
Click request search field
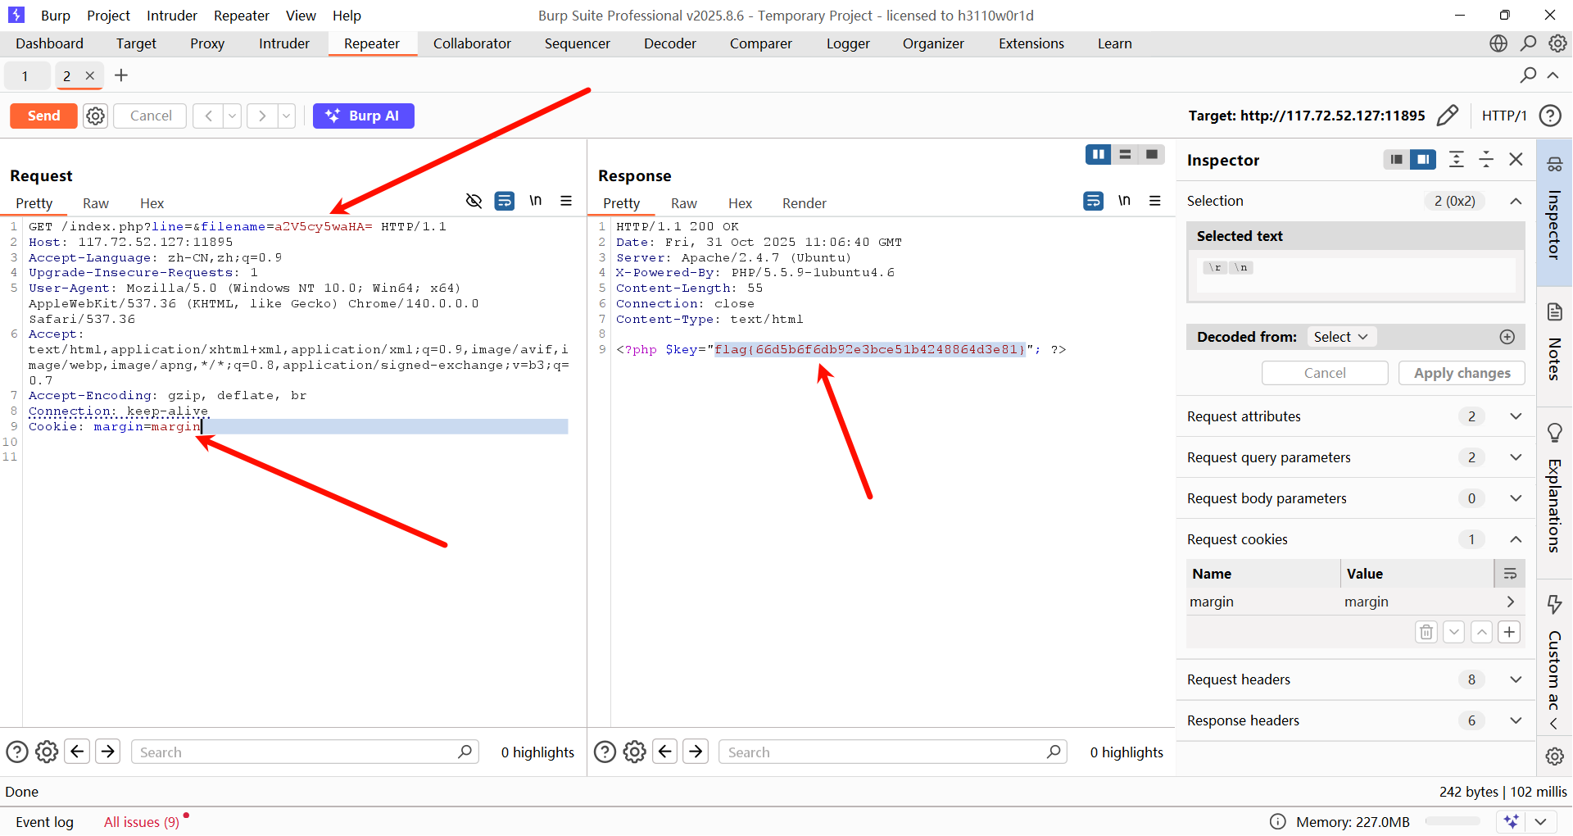click(304, 752)
